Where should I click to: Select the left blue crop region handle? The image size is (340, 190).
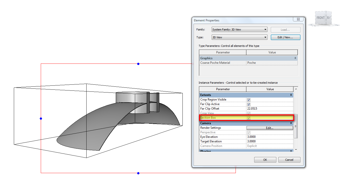[x=41, y=118]
